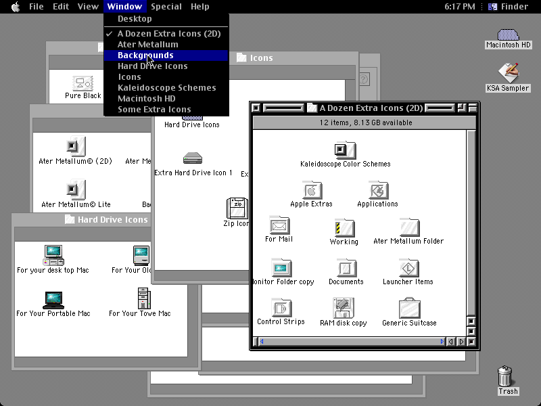Click horizontal scrollbar track in A Dozen Extra Icons
Screen dimensions: 541x406
click(x=352, y=342)
